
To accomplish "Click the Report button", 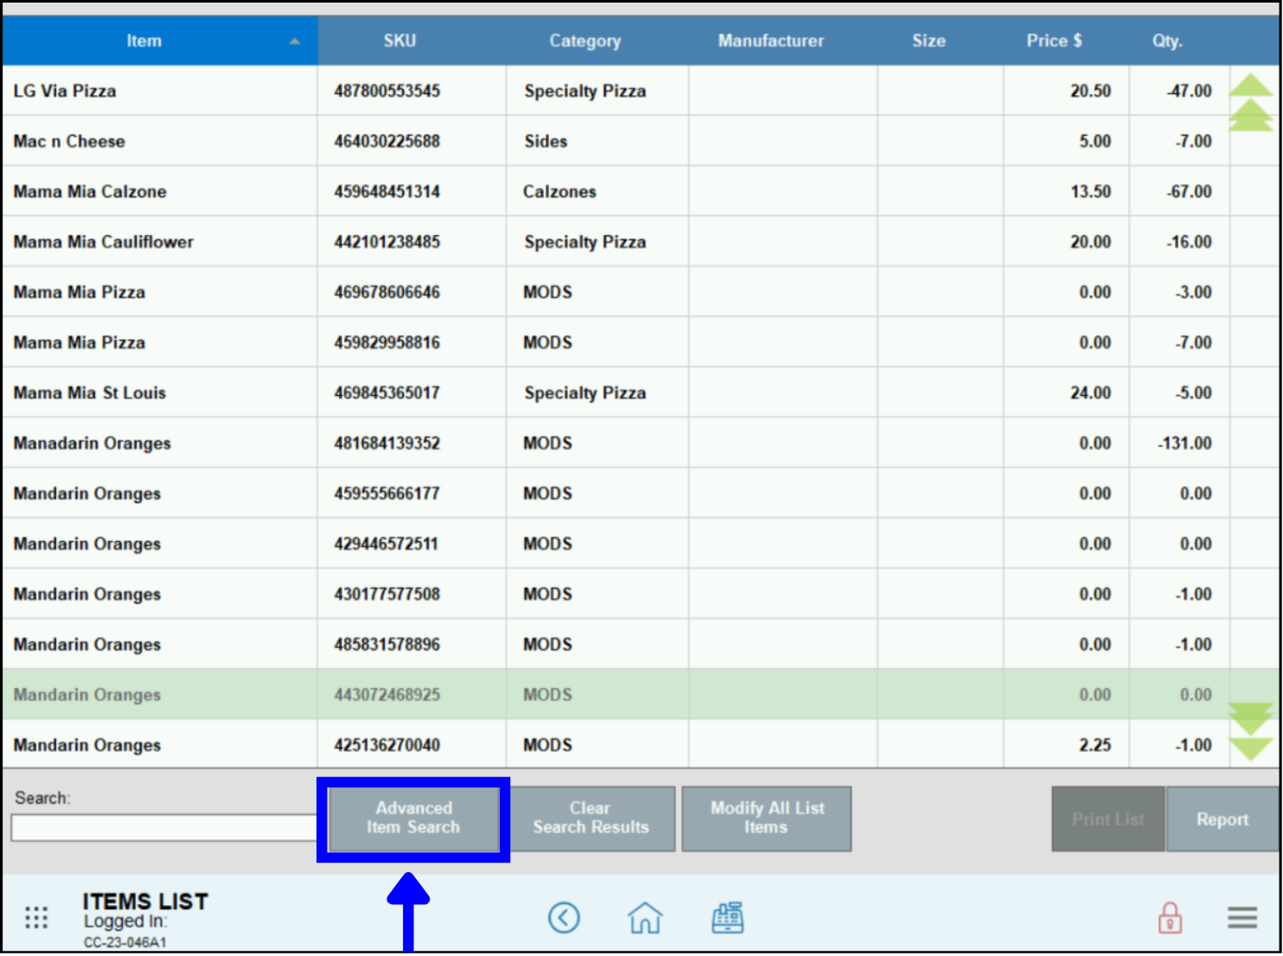I will click(x=1222, y=819).
